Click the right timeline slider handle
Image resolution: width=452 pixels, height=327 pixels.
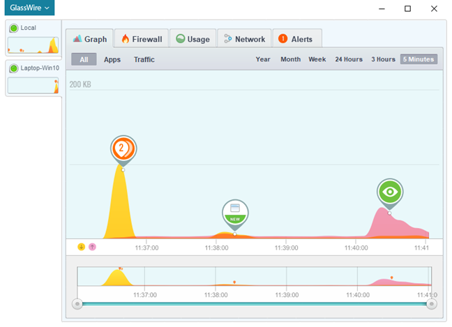(x=432, y=304)
